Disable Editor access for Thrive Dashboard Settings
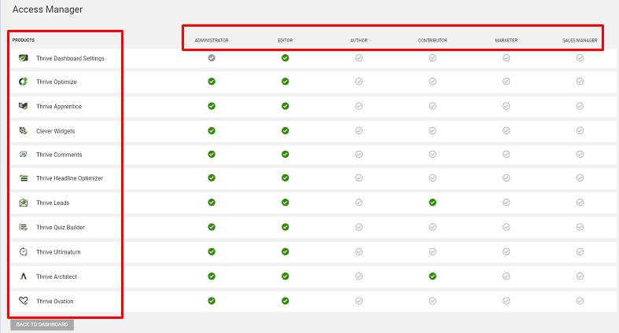The image size is (619, 333). (x=285, y=58)
